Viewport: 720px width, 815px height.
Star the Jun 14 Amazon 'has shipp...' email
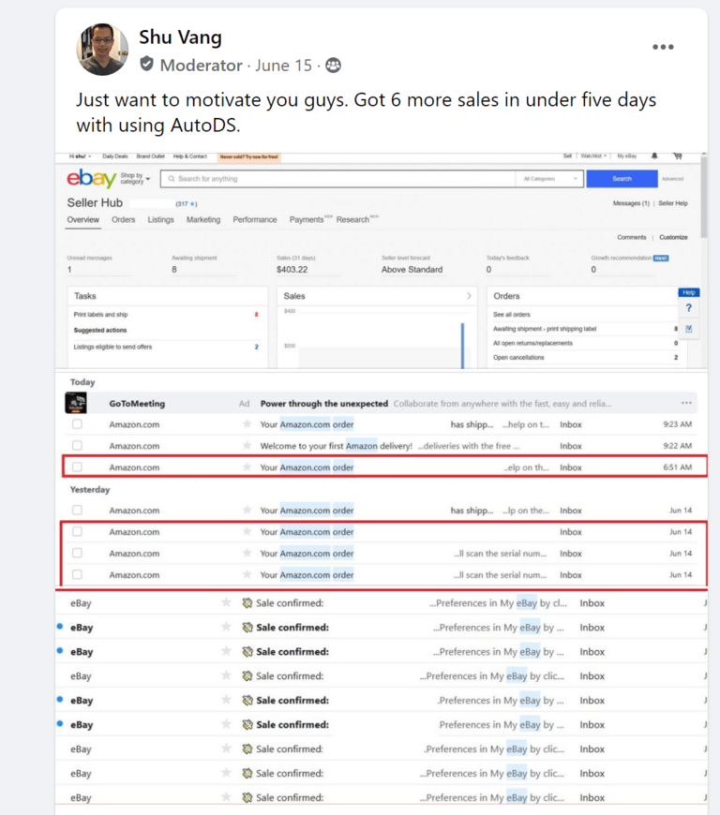(247, 510)
